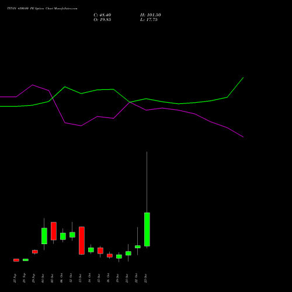Image resolution: width=292 pixels, height=292 pixels.
Task: Click the high value H: 101.50
Action: [x=151, y=15]
